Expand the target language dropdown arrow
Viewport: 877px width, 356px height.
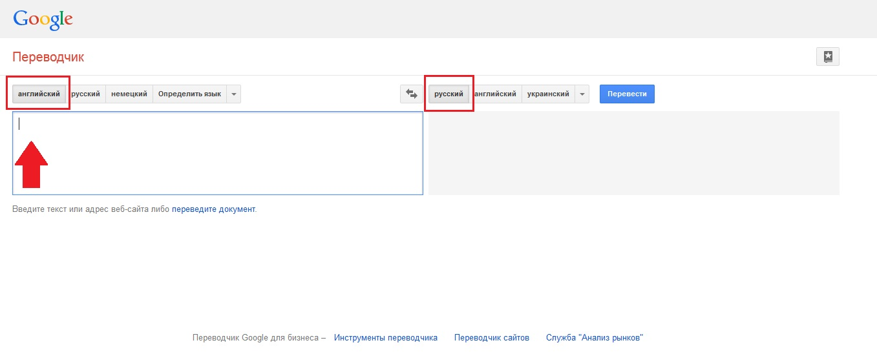pos(582,94)
